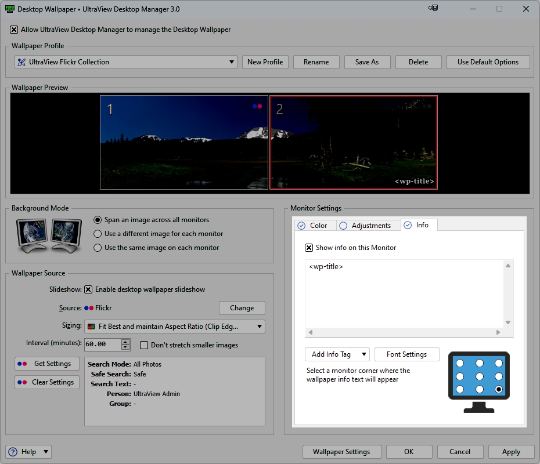
Task: Open the Add Info Tag dropdown
Action: 337,354
